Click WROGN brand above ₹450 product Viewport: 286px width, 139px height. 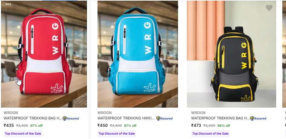click(x=105, y=113)
